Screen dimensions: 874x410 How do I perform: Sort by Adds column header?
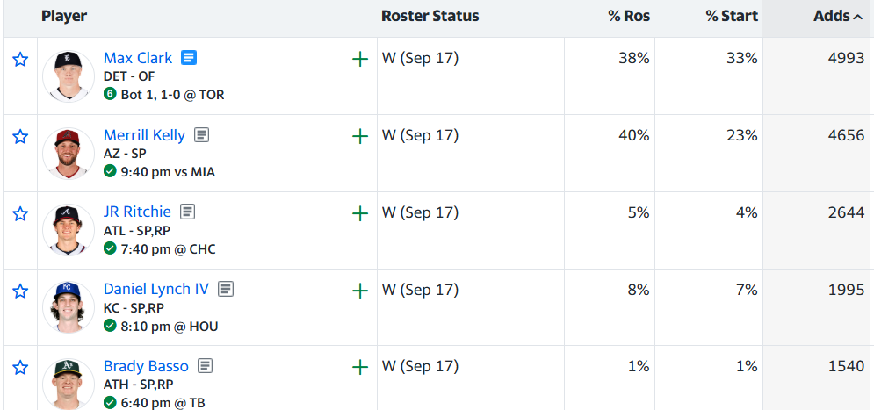click(x=838, y=17)
